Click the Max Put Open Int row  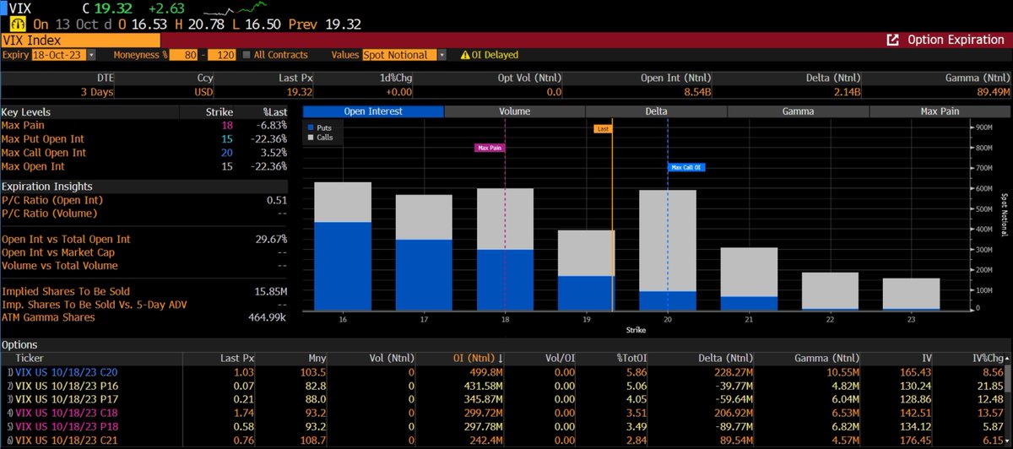coord(144,138)
